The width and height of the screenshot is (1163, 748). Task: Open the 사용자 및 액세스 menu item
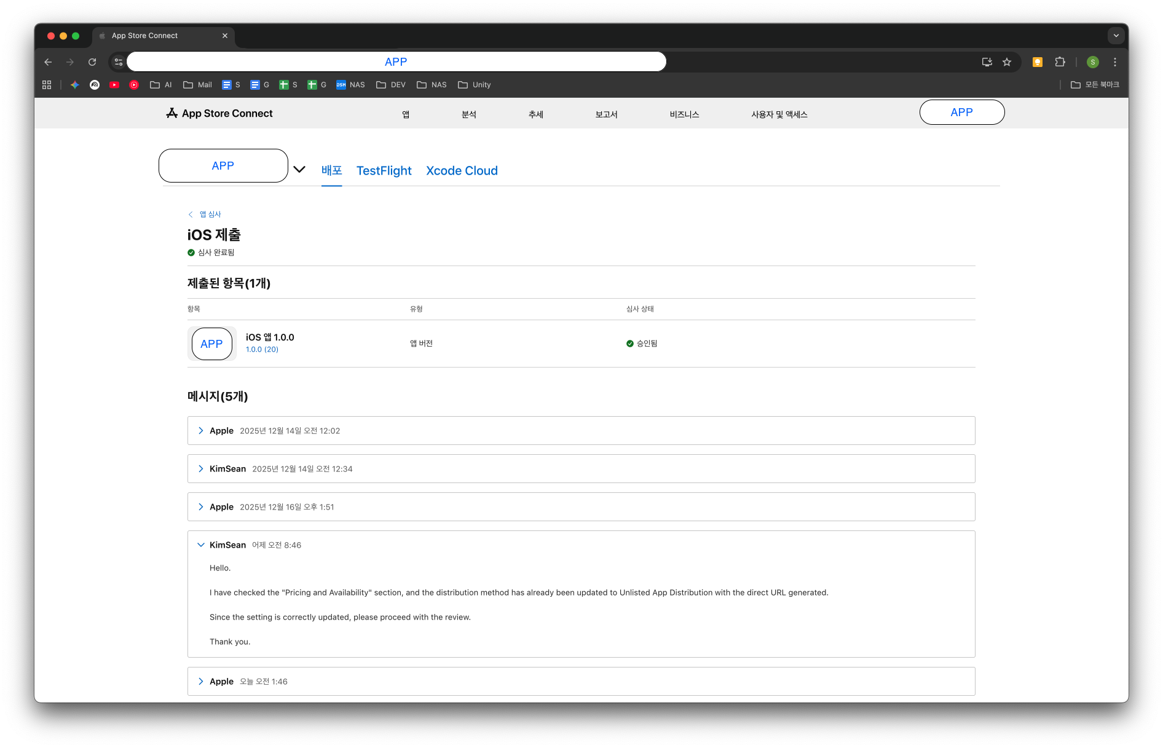779,114
